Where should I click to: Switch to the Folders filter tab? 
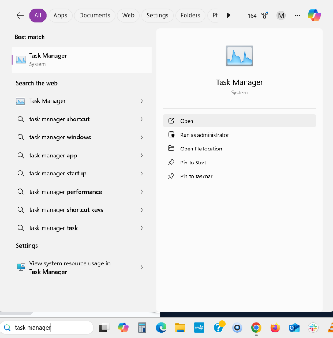pos(190,16)
